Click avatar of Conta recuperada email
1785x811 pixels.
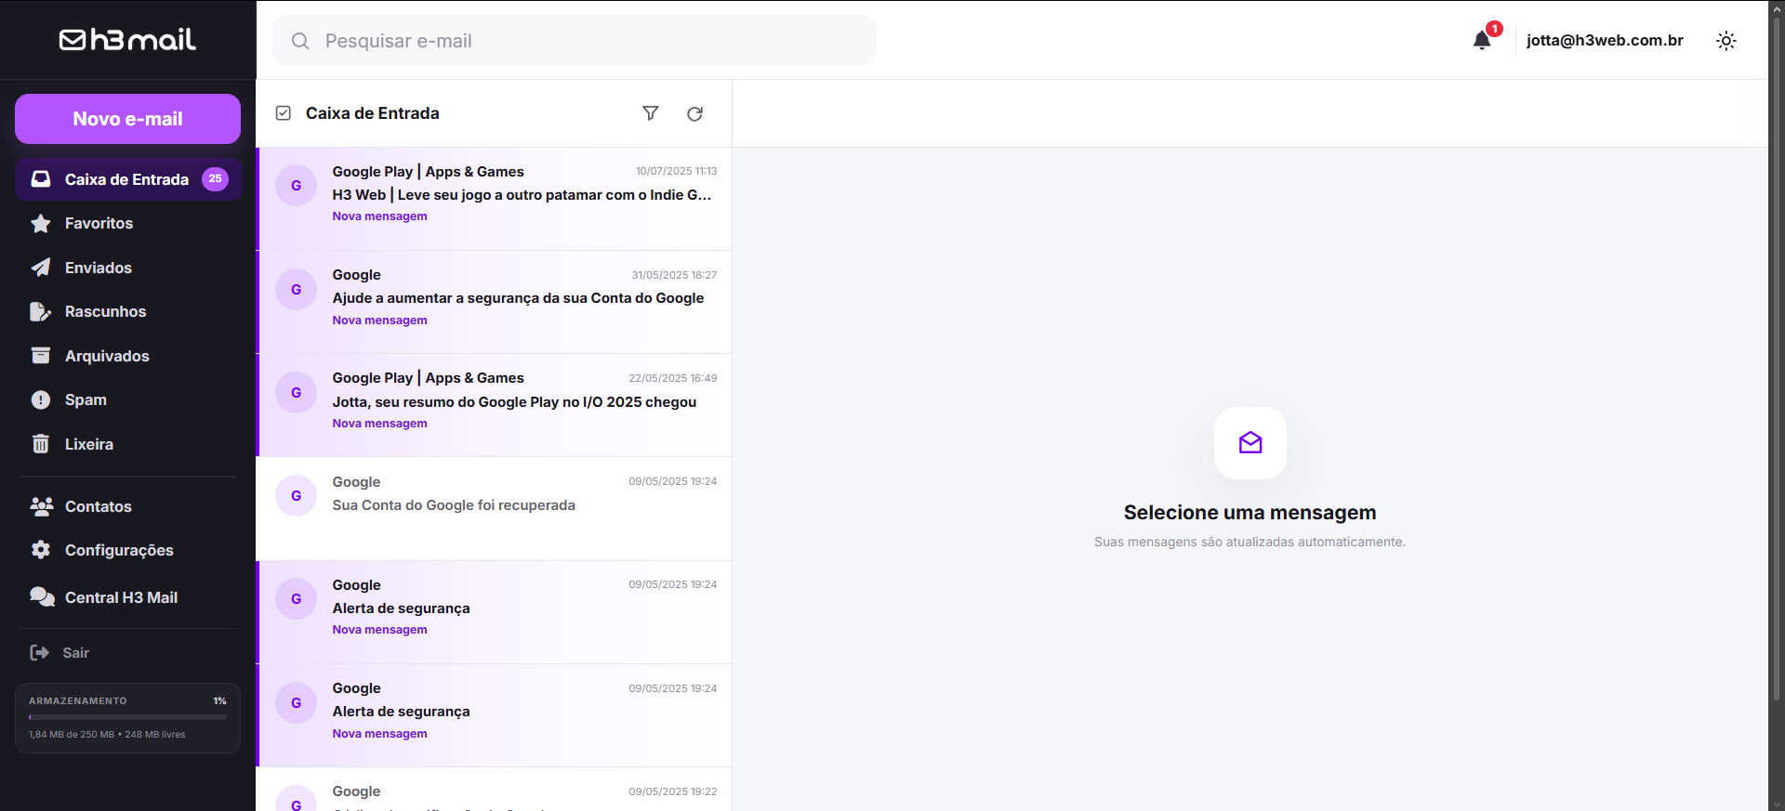pos(297,496)
